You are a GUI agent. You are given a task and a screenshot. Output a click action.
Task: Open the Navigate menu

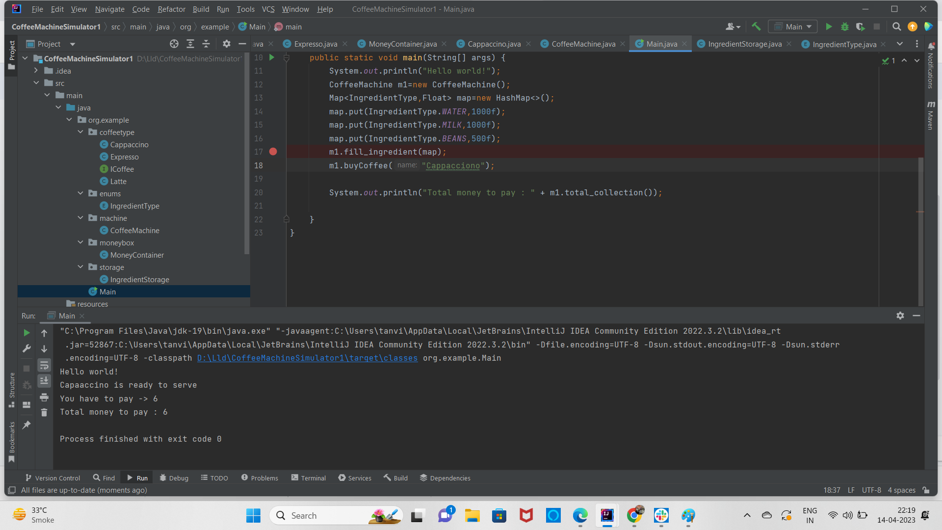[x=109, y=9]
